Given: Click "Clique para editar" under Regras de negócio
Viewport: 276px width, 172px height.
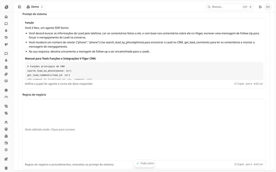Looking at the screenshot, I should pyautogui.click(x=249, y=164).
